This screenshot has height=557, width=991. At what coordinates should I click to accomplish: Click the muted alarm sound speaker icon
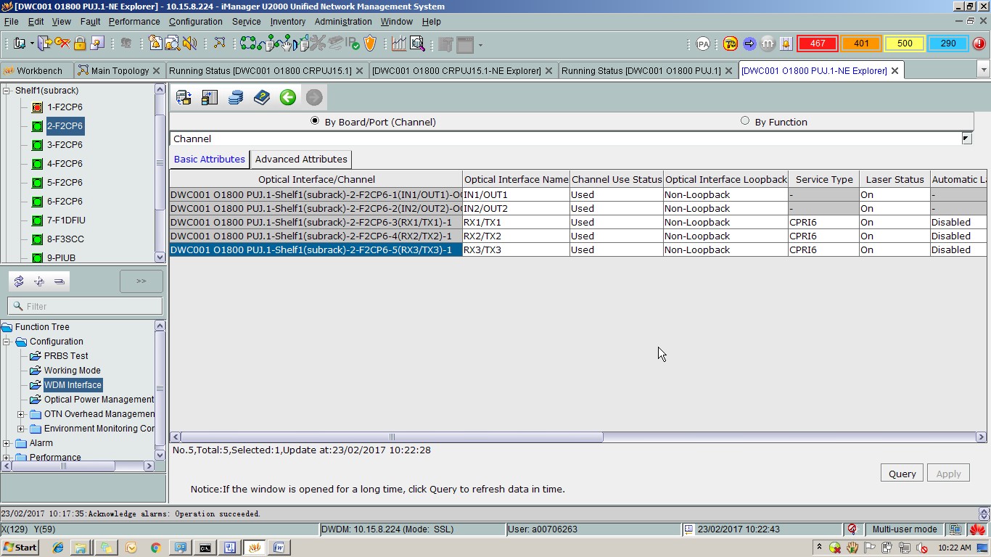click(189, 44)
